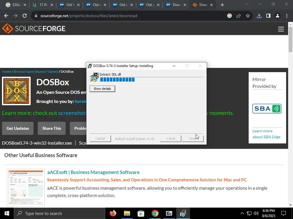This screenshot has width=293, height=219.
Task: Click the network tray icon
Action: [x=249, y=213]
